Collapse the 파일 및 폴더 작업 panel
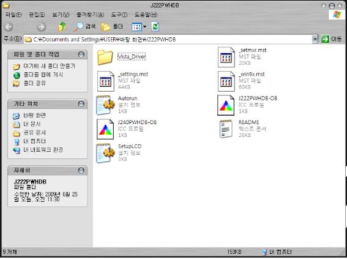347x260 pixels. pos(81,54)
